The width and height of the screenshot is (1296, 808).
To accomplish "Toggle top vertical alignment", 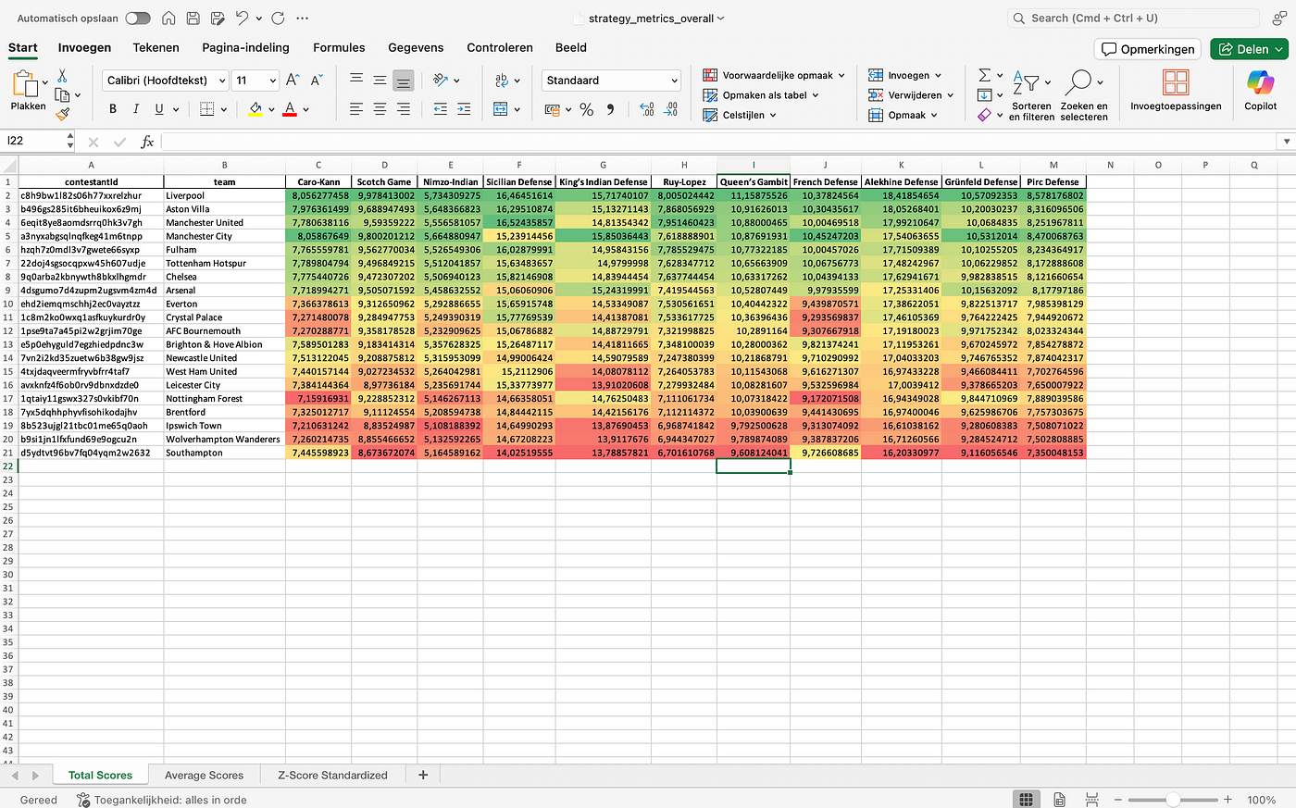I will (356, 81).
